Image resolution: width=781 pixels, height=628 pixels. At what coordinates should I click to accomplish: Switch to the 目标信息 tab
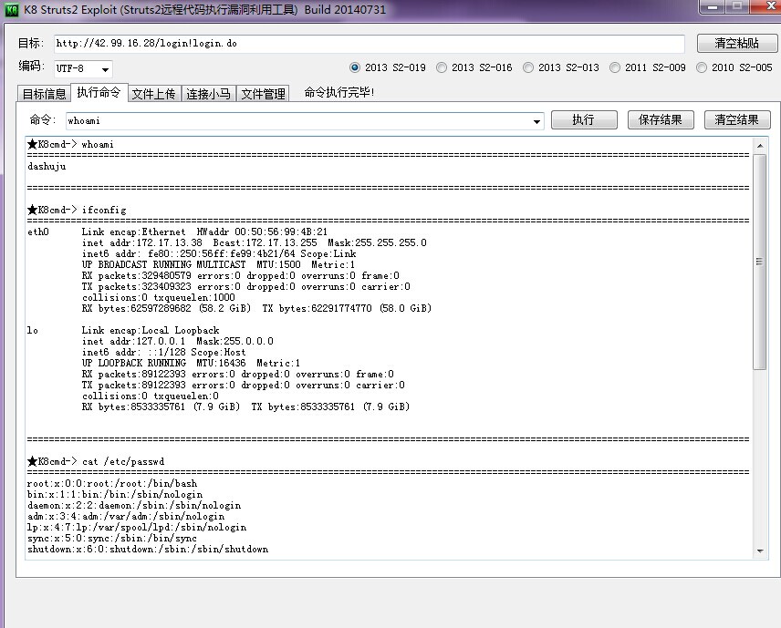click(x=45, y=94)
